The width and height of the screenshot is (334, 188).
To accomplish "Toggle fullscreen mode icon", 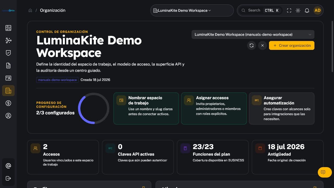I will click(289, 10).
